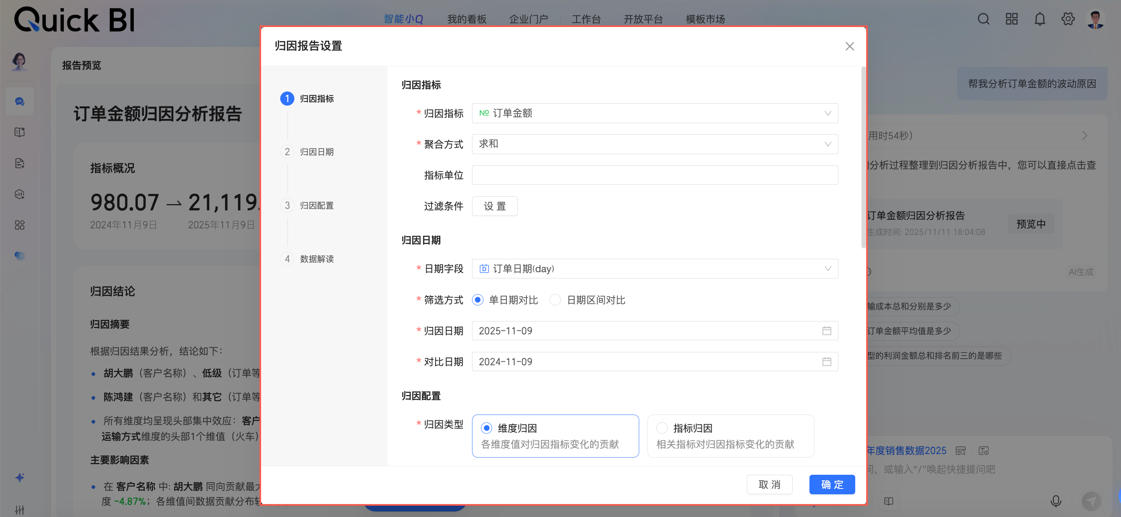Choose 指标归因 attribution type
The image size is (1121, 517).
click(x=662, y=428)
